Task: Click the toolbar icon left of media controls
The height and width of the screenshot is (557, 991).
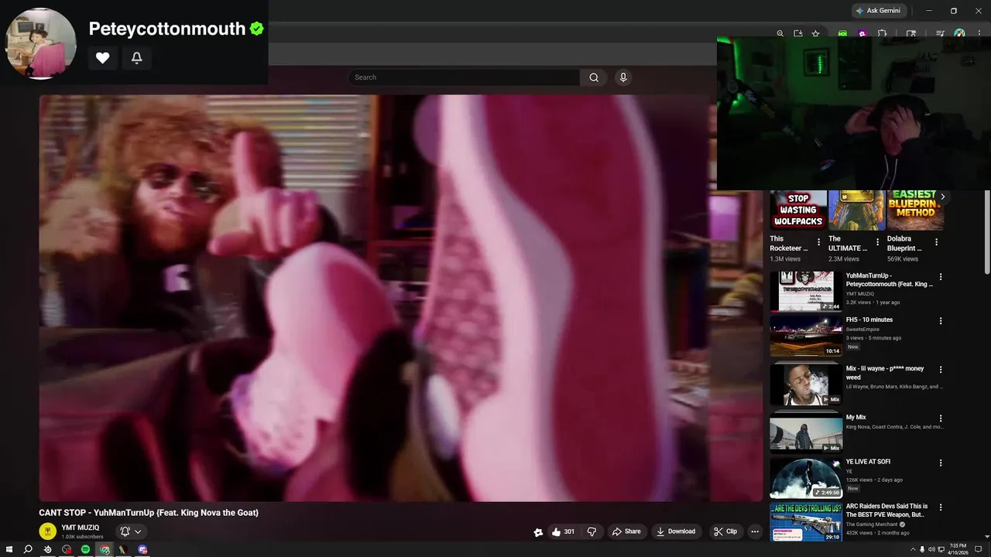Action: coord(911,34)
